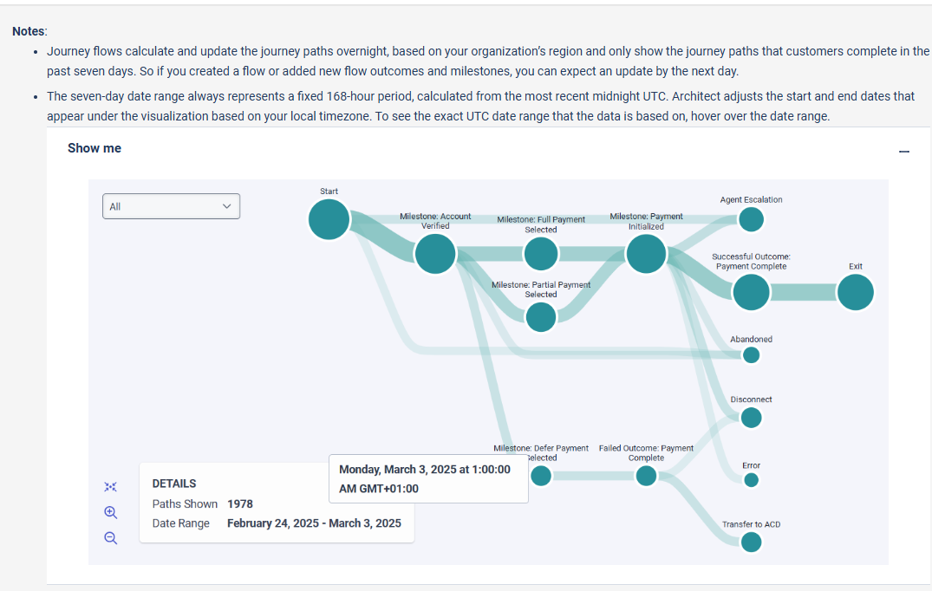Select the Defer Payment Selected milestone node

[541, 476]
